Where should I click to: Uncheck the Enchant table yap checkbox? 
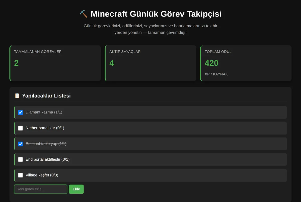[x=21, y=144]
